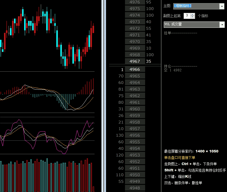Click best bid price 4966
227x192 pixels.
[x=135, y=69]
